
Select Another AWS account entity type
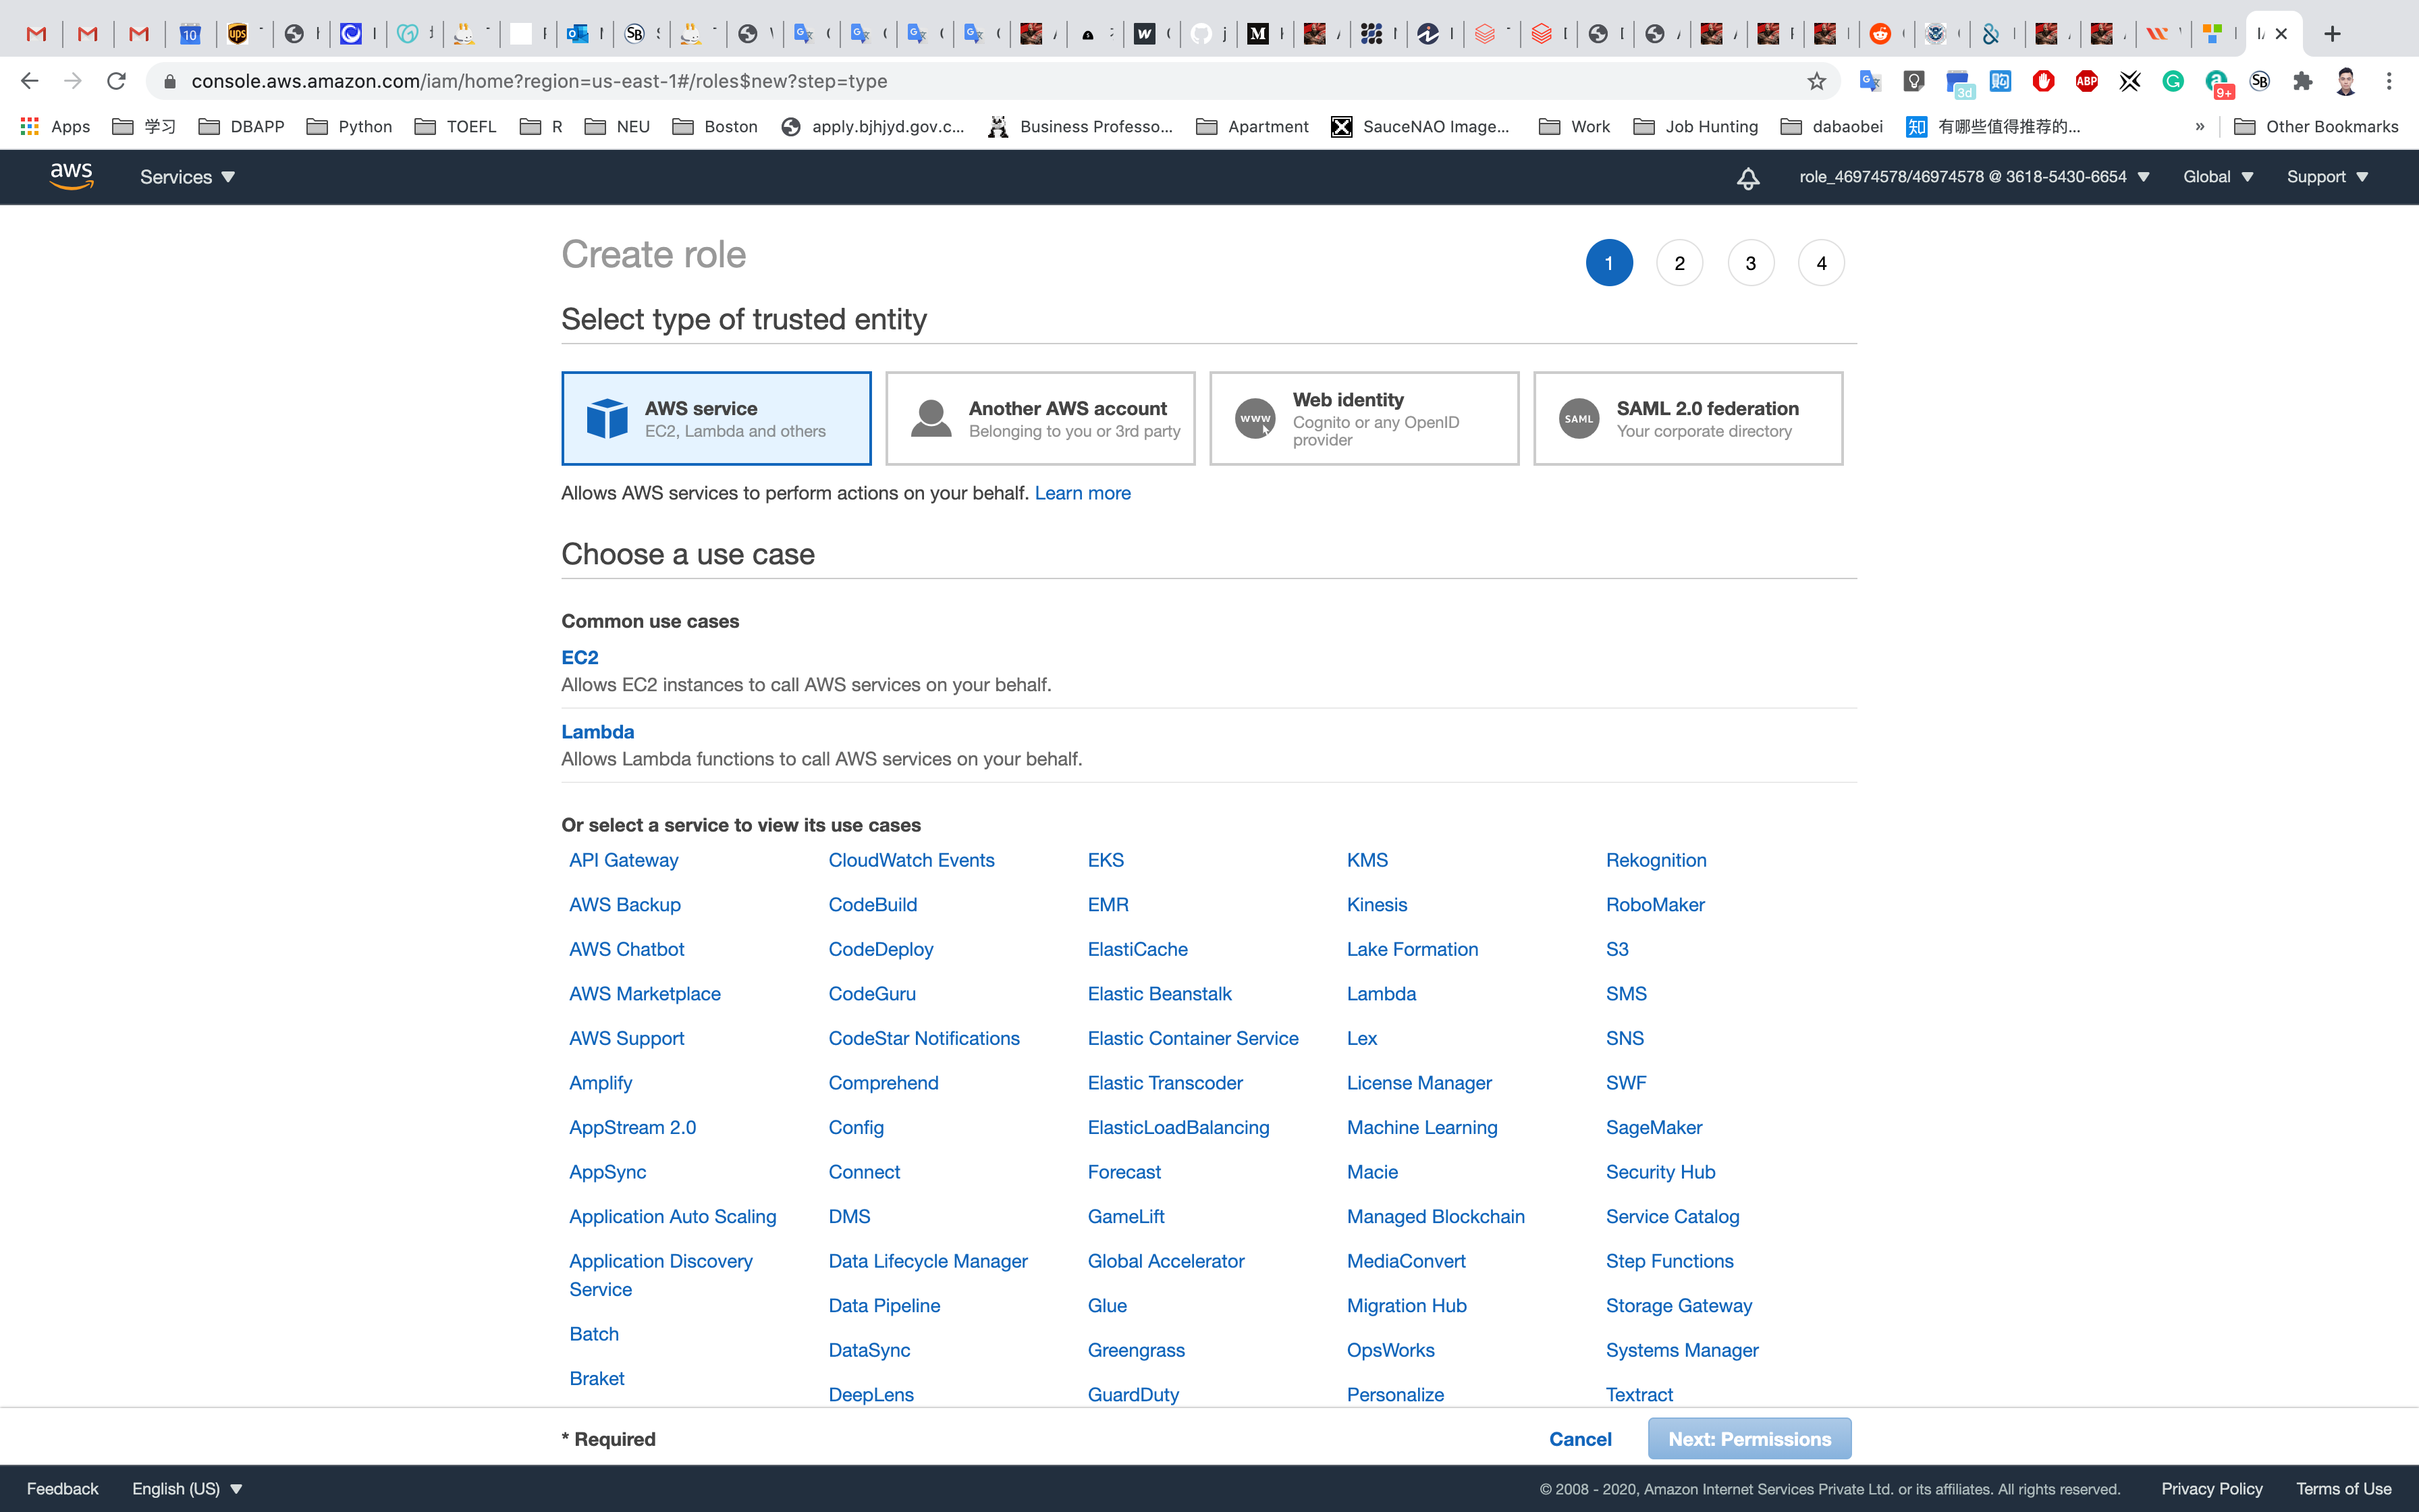[1039, 418]
